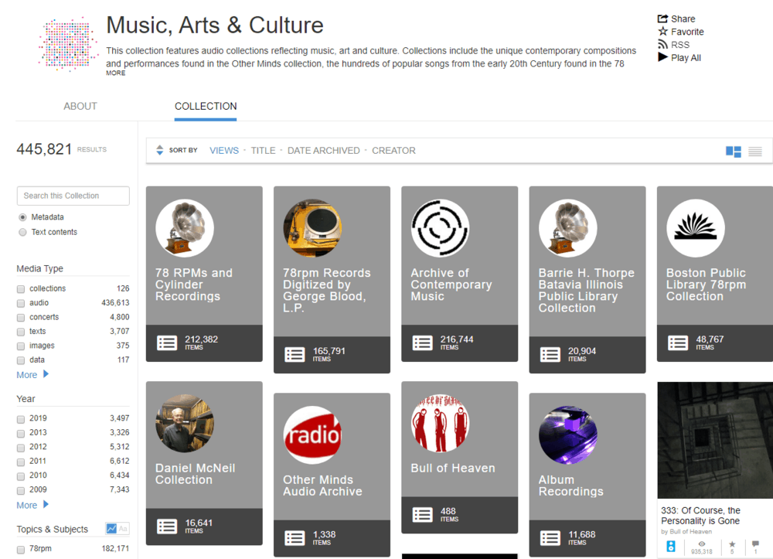This screenshot has width=773, height=559.
Task: Click Boston Public Library book logo
Action: [695, 228]
